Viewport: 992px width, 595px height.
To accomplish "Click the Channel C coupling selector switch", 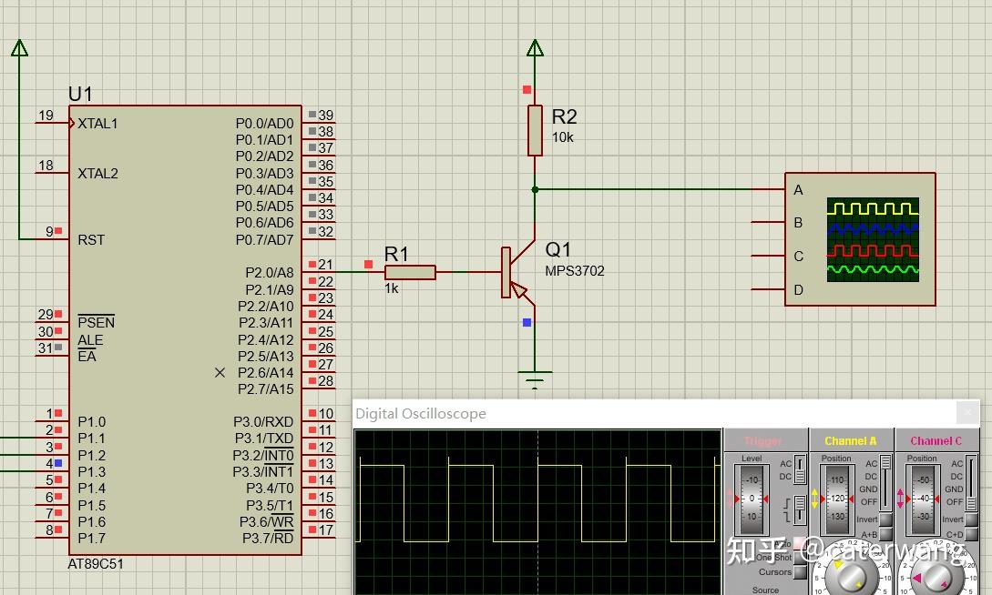I will 972,482.
